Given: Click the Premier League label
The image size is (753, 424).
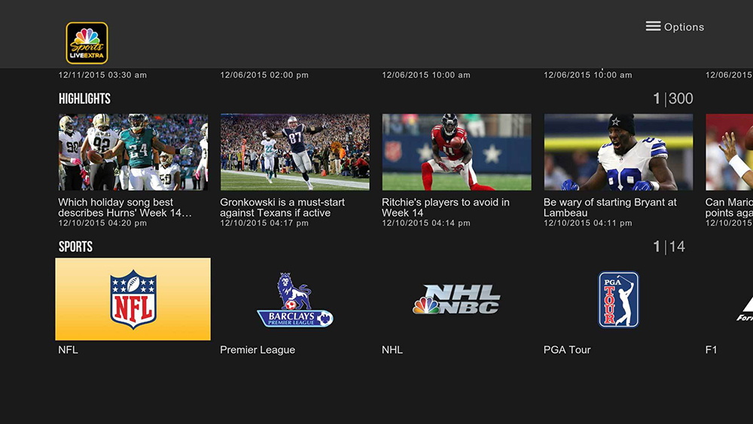Looking at the screenshot, I should pos(258,349).
